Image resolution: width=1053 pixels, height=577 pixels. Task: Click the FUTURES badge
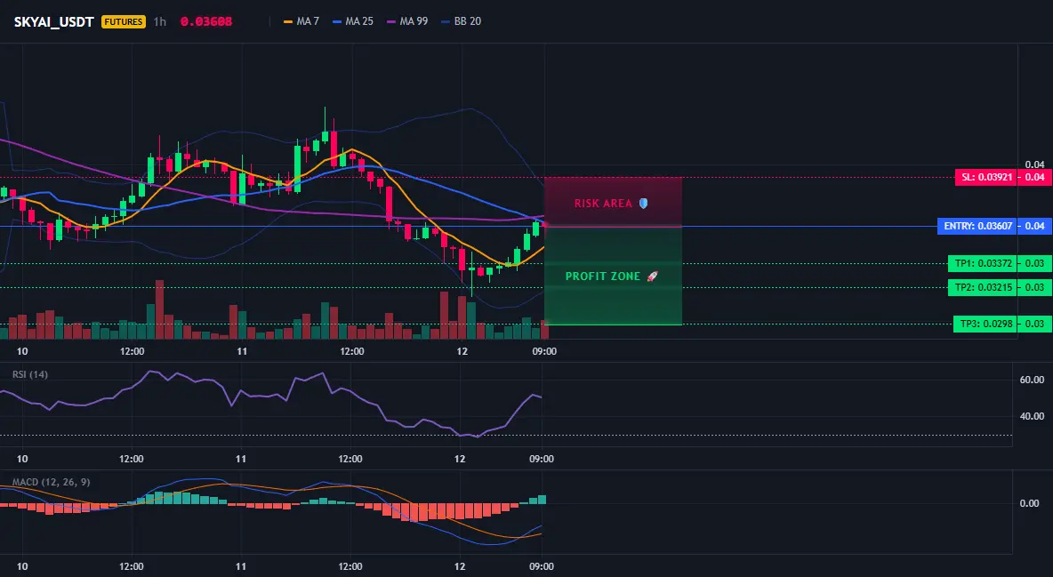(x=124, y=21)
